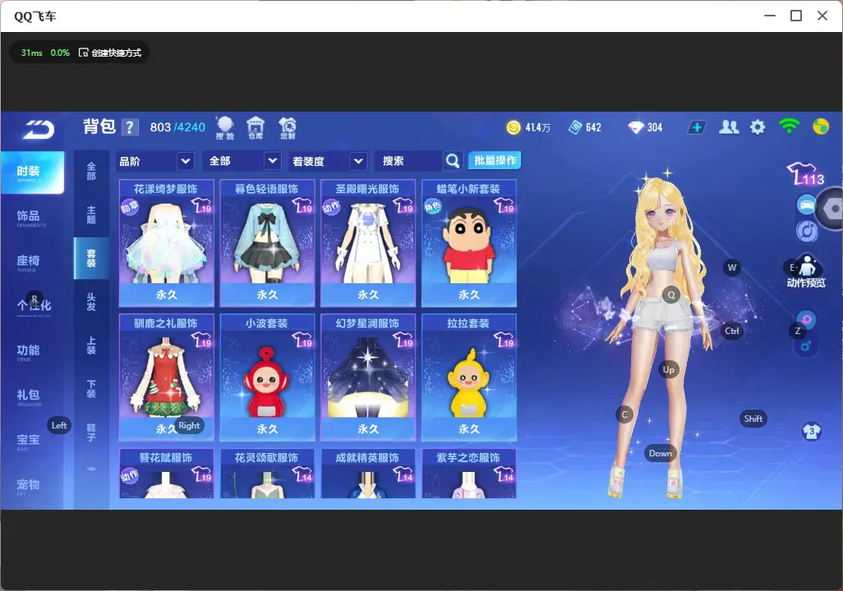This screenshot has width=843, height=591.
Task: Click the Shift key overlay button
Action: [753, 419]
